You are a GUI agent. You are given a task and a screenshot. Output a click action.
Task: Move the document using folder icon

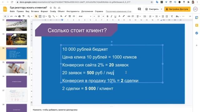coord(55,8)
